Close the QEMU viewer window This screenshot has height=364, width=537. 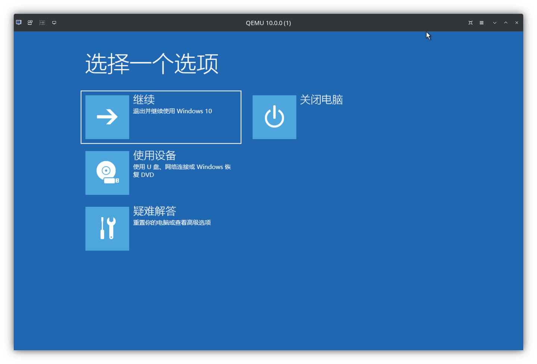click(x=517, y=22)
